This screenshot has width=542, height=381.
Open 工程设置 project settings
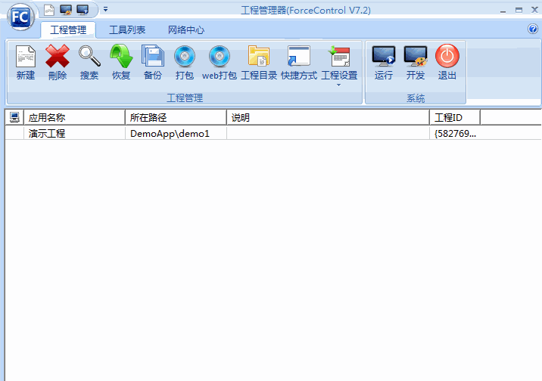339,63
